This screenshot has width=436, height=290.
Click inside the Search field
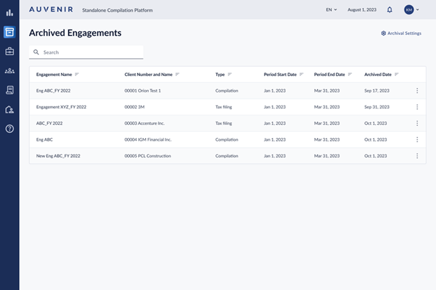point(89,53)
